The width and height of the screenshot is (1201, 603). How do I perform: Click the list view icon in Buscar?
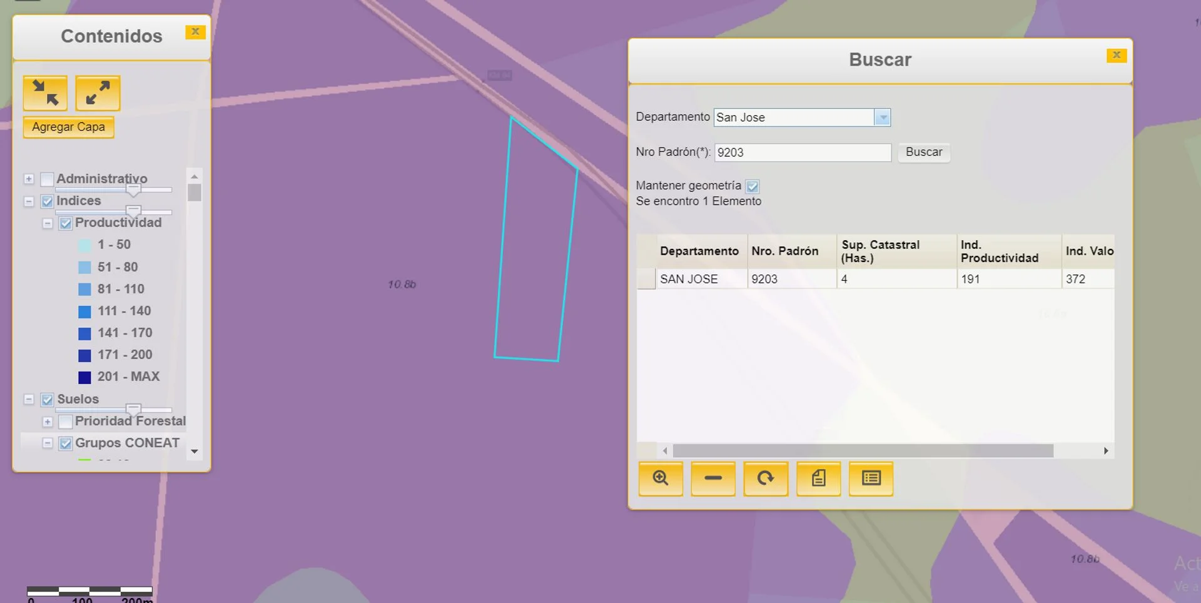pyautogui.click(x=871, y=479)
